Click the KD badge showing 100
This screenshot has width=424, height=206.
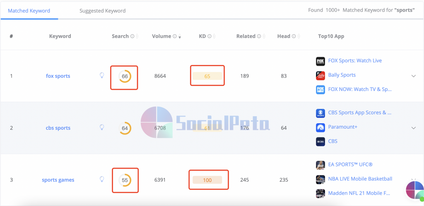207,180
